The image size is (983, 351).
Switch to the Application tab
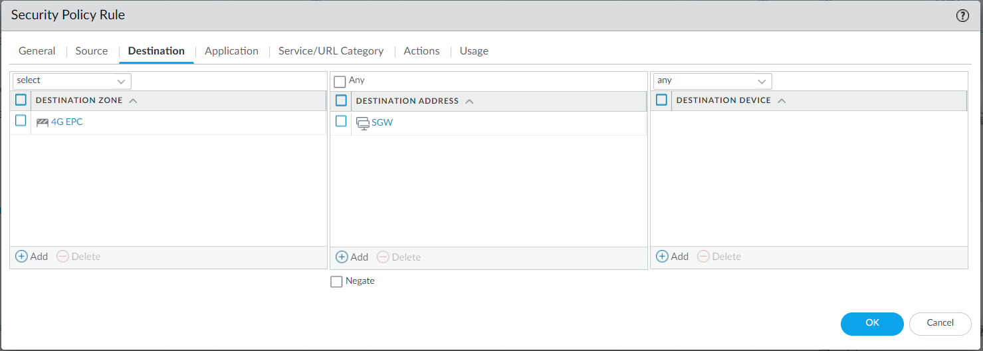231,51
